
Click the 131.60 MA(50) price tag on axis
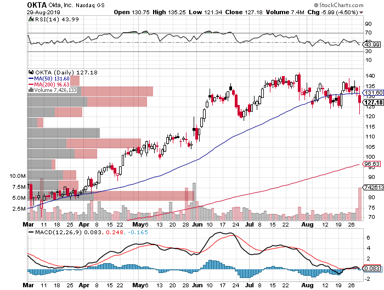pyautogui.click(x=372, y=92)
